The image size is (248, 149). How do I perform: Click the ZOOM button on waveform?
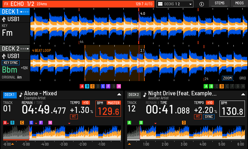[227, 78]
